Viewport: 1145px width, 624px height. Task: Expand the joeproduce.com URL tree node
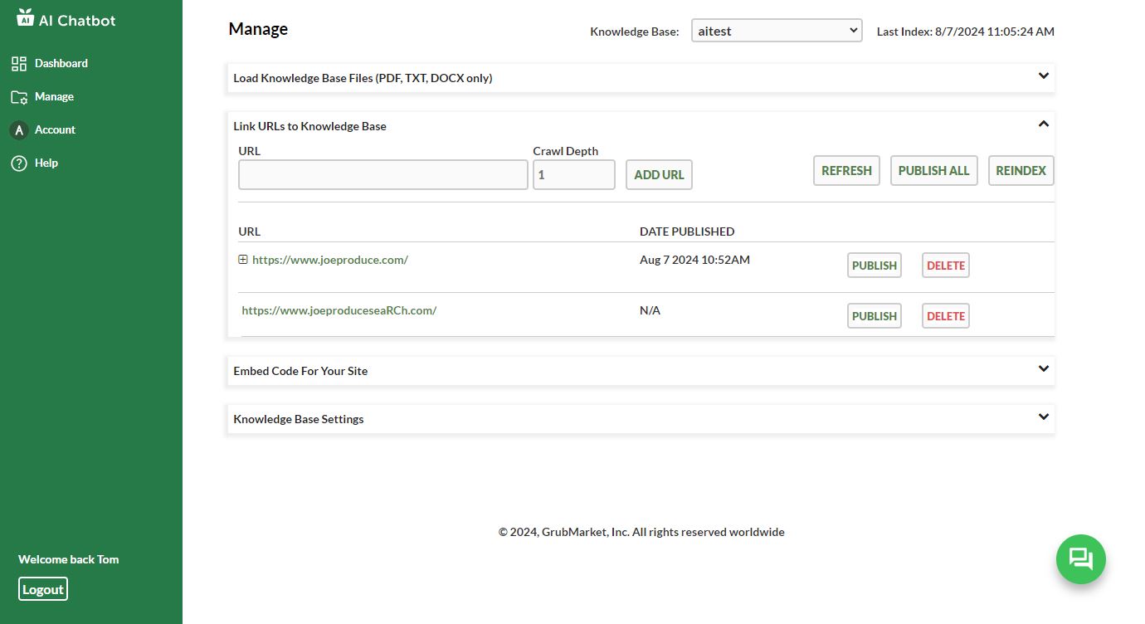(243, 260)
